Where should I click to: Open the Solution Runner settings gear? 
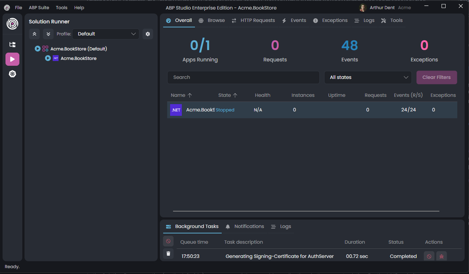148,34
